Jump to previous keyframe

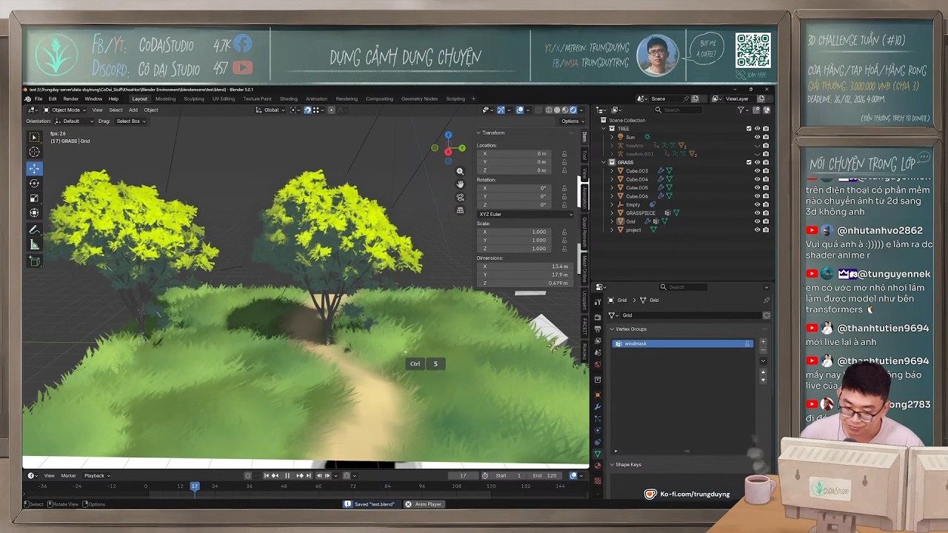[276, 475]
